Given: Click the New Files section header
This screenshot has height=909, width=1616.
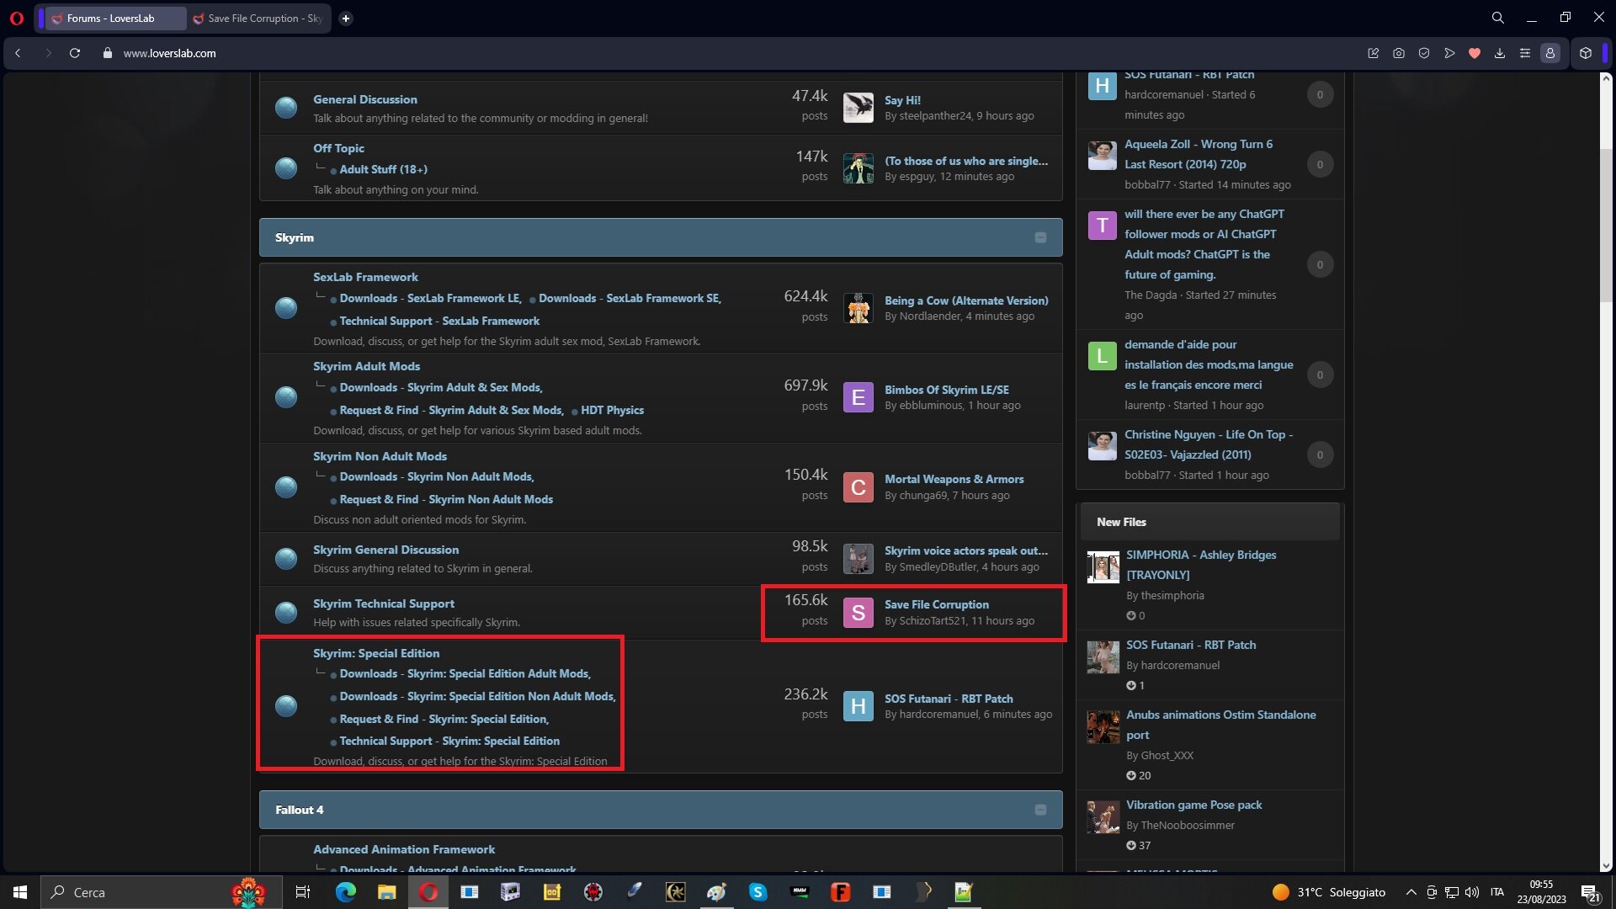Looking at the screenshot, I should pos(1209,522).
